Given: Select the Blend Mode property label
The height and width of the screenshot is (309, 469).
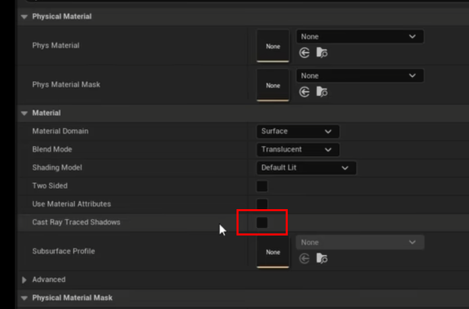Looking at the screenshot, I should 52,149.
